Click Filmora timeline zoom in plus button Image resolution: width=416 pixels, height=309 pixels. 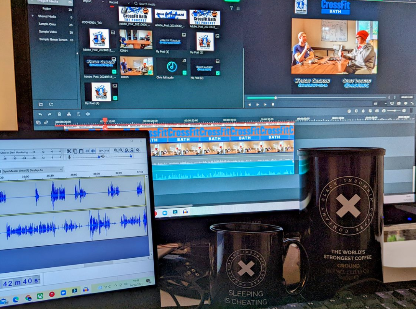point(404,111)
